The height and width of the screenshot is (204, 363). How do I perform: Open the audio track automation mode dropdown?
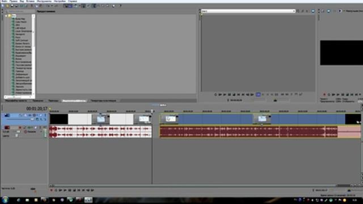pyautogui.click(x=41, y=131)
